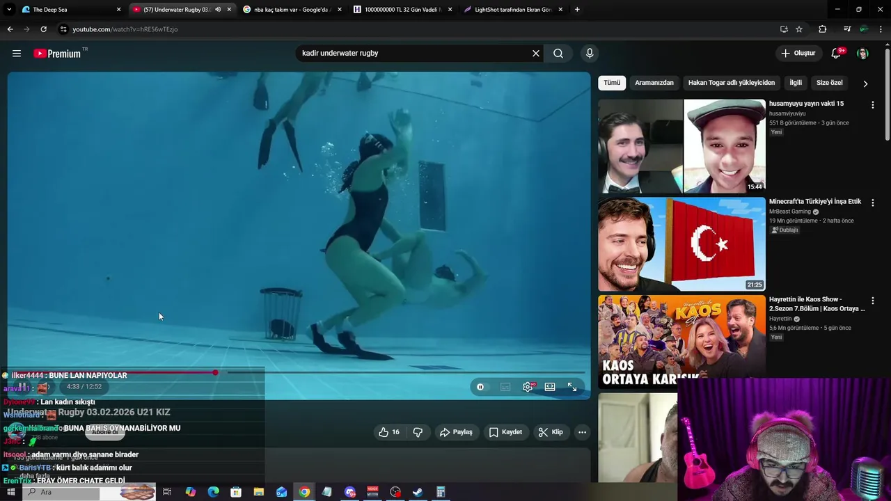Viewport: 891px width, 501px height.
Task: Select the Aramanızdan filter chip
Action: coord(654,83)
